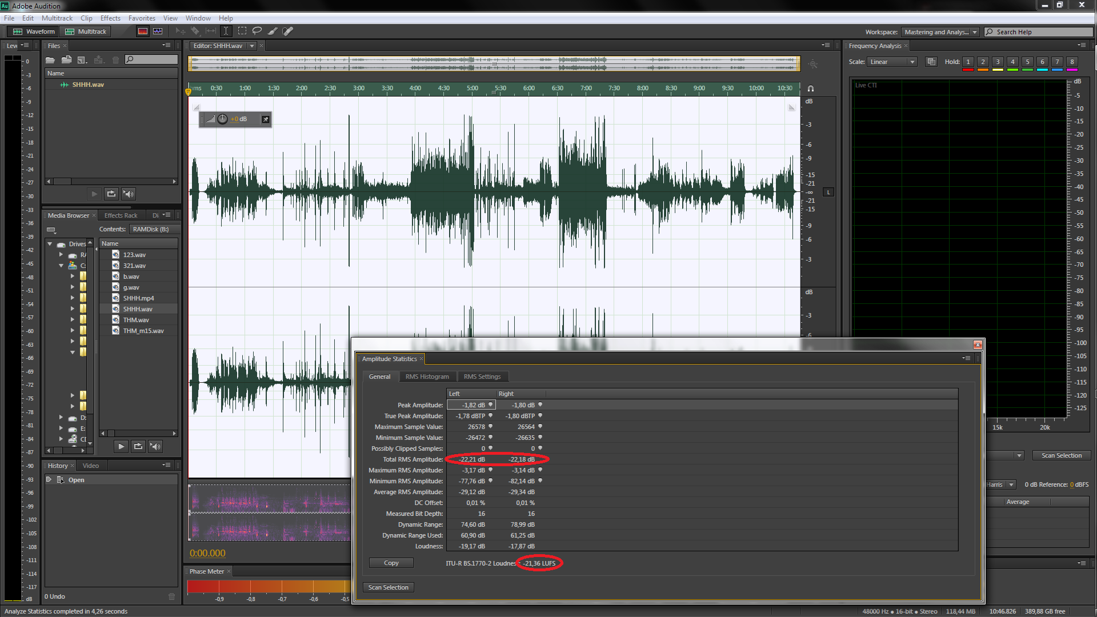Open the Workspace dropdown
Image resolution: width=1097 pixels, height=617 pixels.
coord(940,32)
